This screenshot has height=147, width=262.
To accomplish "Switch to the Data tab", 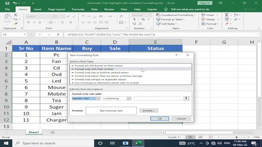I will pos(94,9).
